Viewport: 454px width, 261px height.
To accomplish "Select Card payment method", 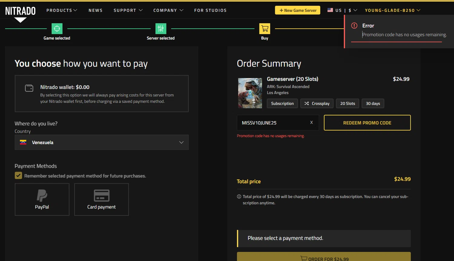I will click(x=101, y=199).
